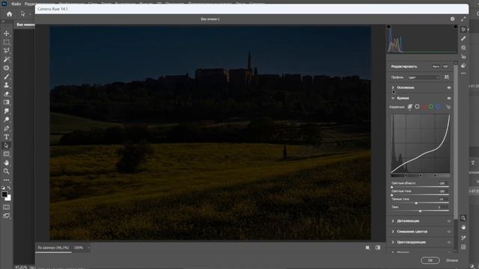Screen dimensions: 479x269
Task: Click the Отмена cancel button
Action: pyautogui.click(x=451, y=261)
